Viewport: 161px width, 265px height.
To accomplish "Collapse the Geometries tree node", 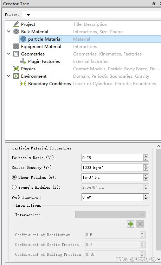I will (9, 54).
